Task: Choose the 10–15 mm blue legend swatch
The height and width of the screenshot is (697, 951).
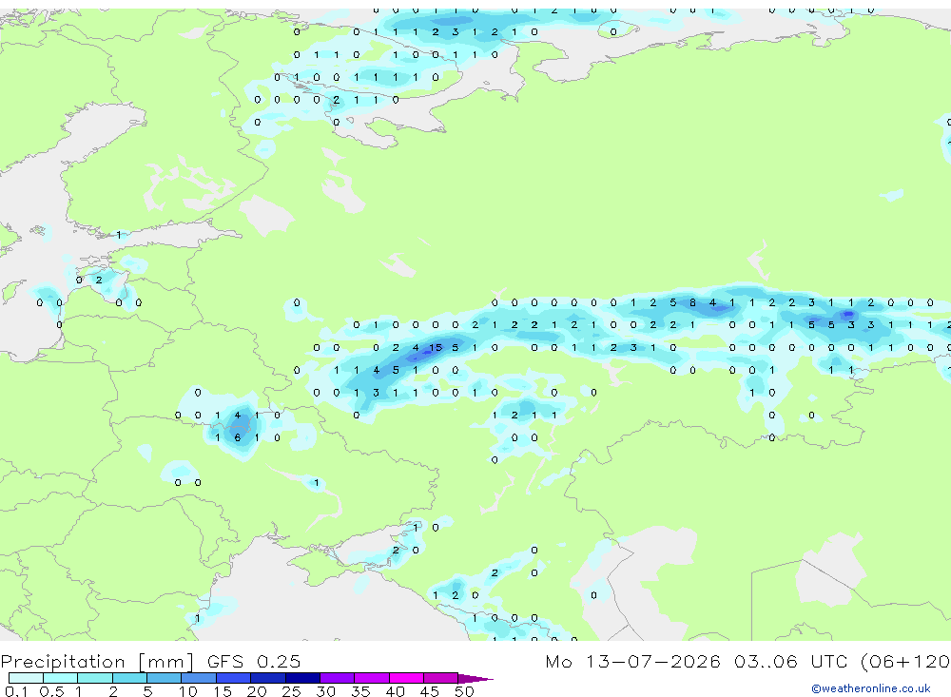Action: [x=199, y=678]
